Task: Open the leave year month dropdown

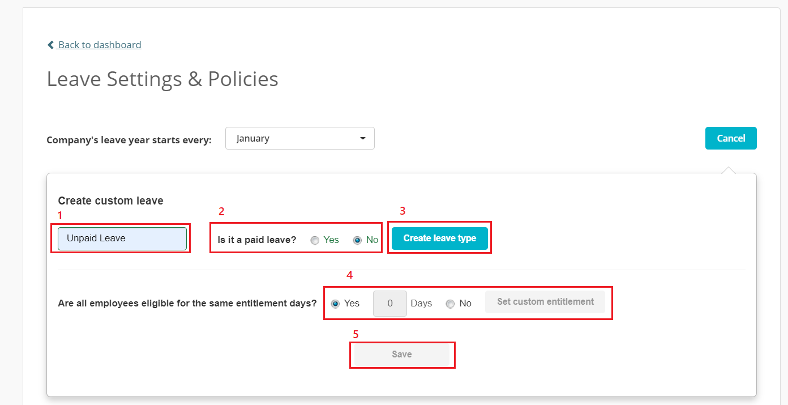Action: pos(300,138)
